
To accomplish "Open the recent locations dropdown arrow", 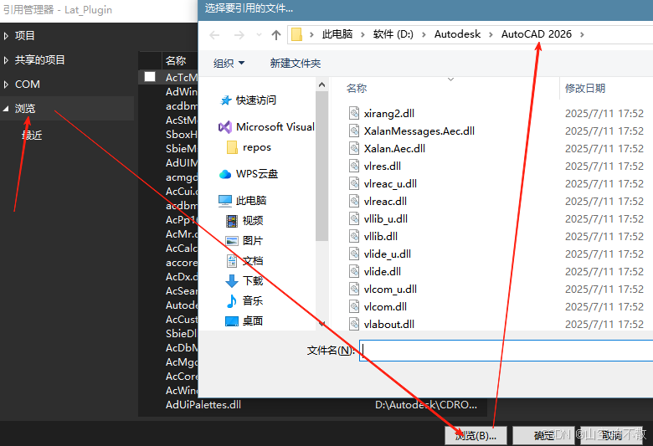I will [259, 35].
